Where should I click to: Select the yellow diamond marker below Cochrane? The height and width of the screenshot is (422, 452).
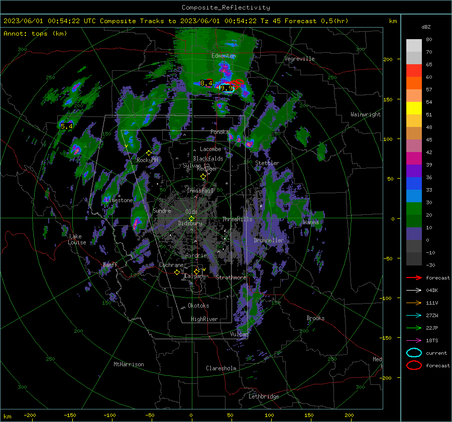pyautogui.click(x=177, y=272)
